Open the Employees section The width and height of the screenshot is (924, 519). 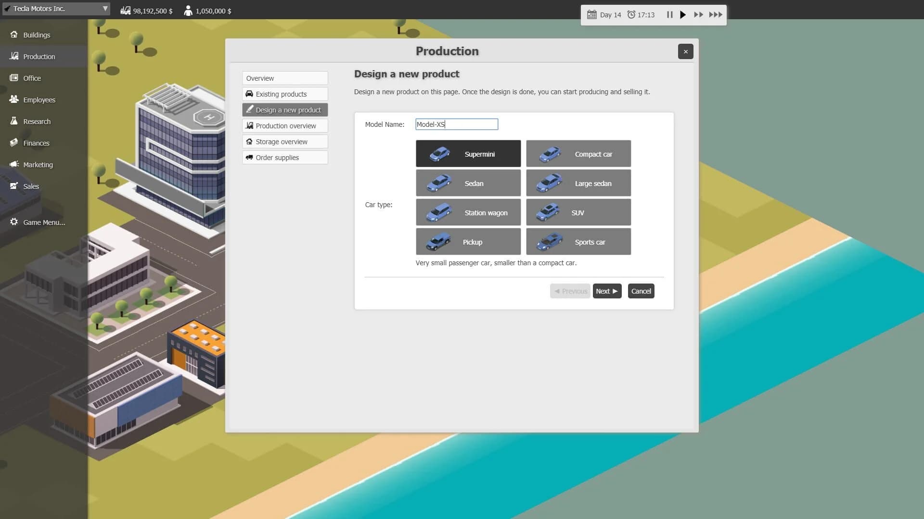tap(39, 99)
